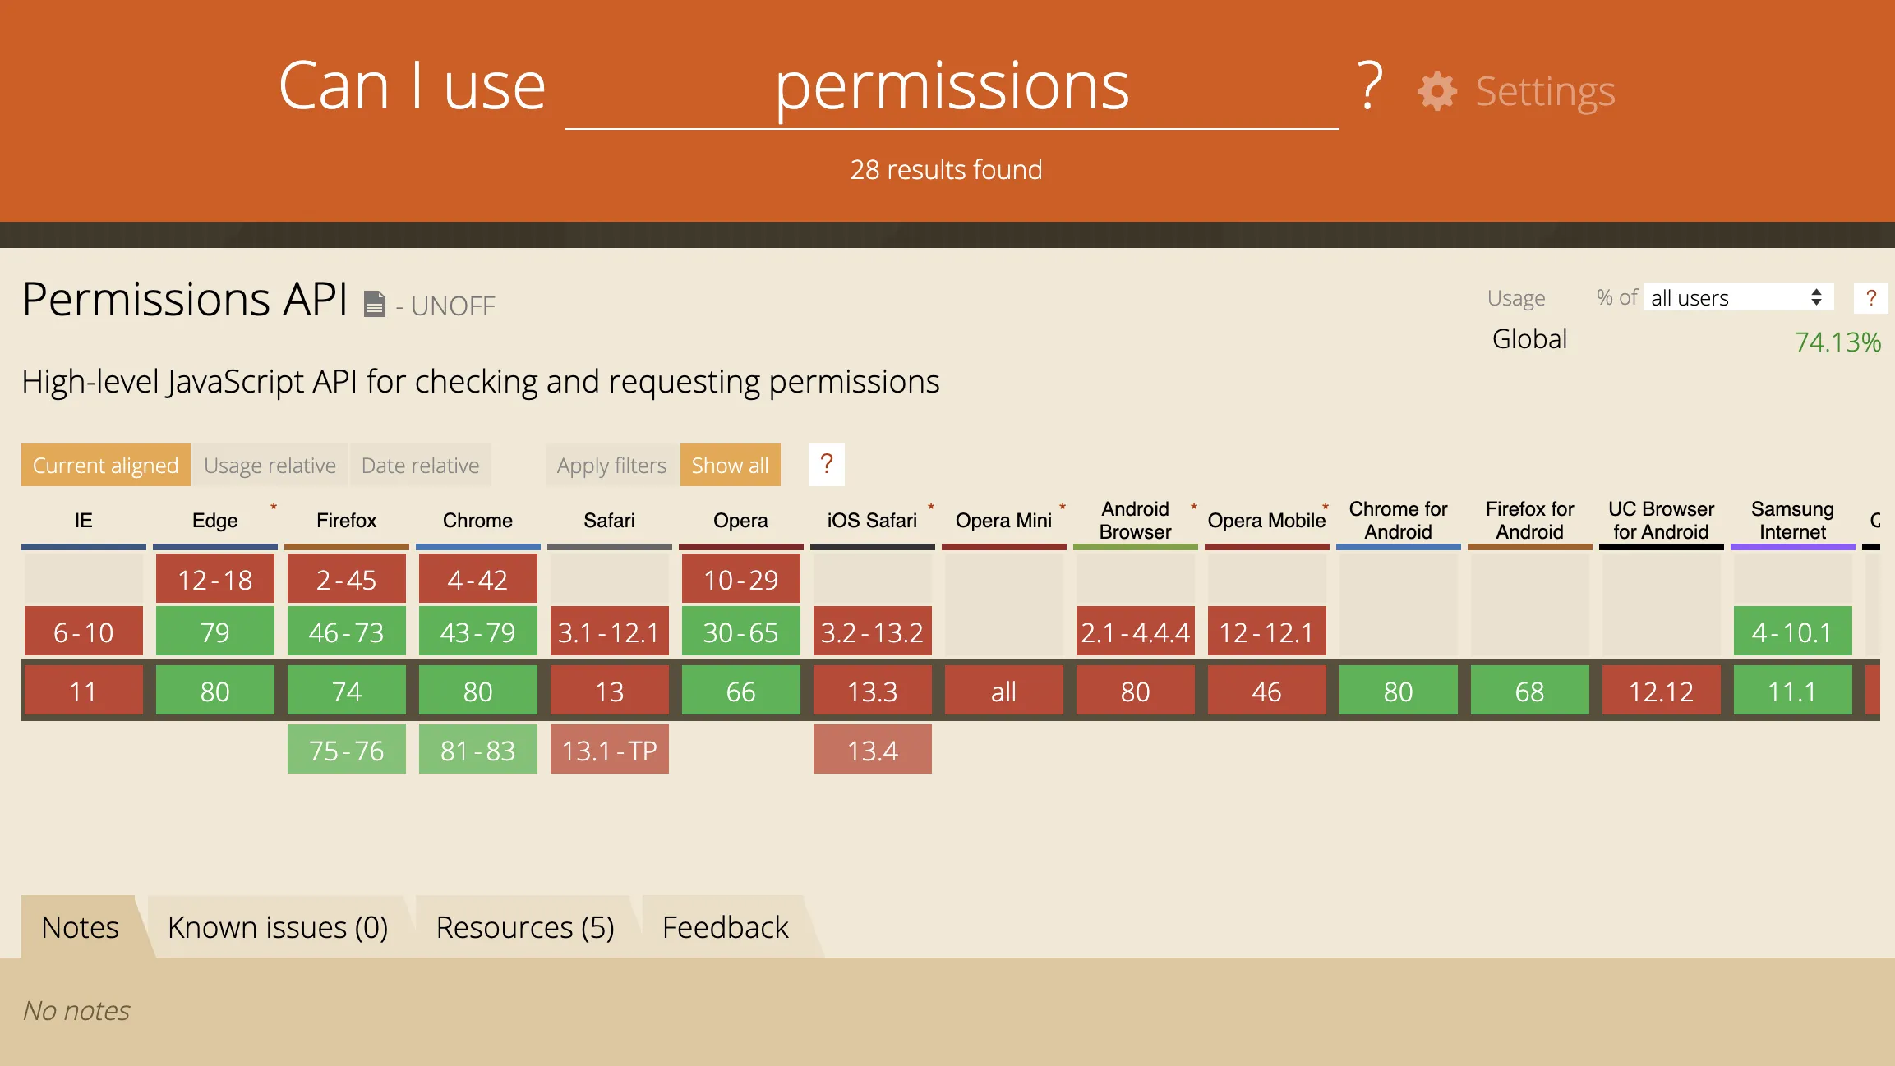
Task: Click the UC Browser for Android header
Action: (x=1662, y=521)
